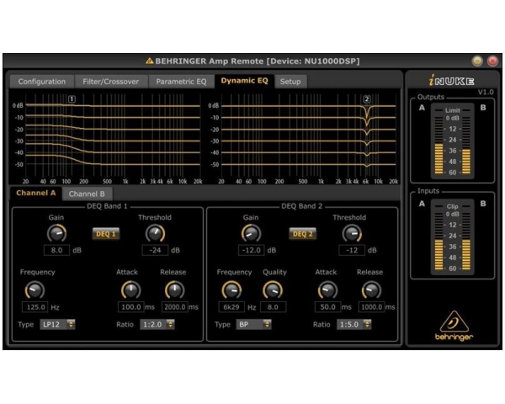Click the DEQ Band 2 Quality knob
The image size is (505, 404).
(273, 290)
